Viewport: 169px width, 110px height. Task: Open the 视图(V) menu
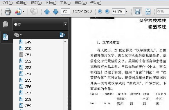36,3
